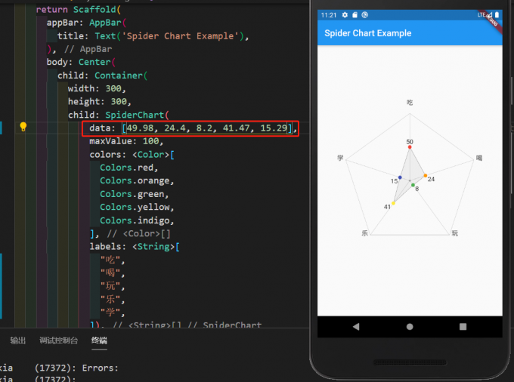Click the height: 300 line
Viewport: 514px width, 382px height.
[x=99, y=102]
